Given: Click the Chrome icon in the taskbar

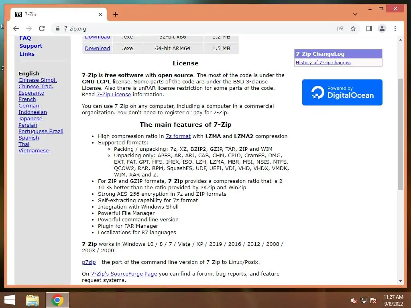Looking at the screenshot, I should point(57,300).
